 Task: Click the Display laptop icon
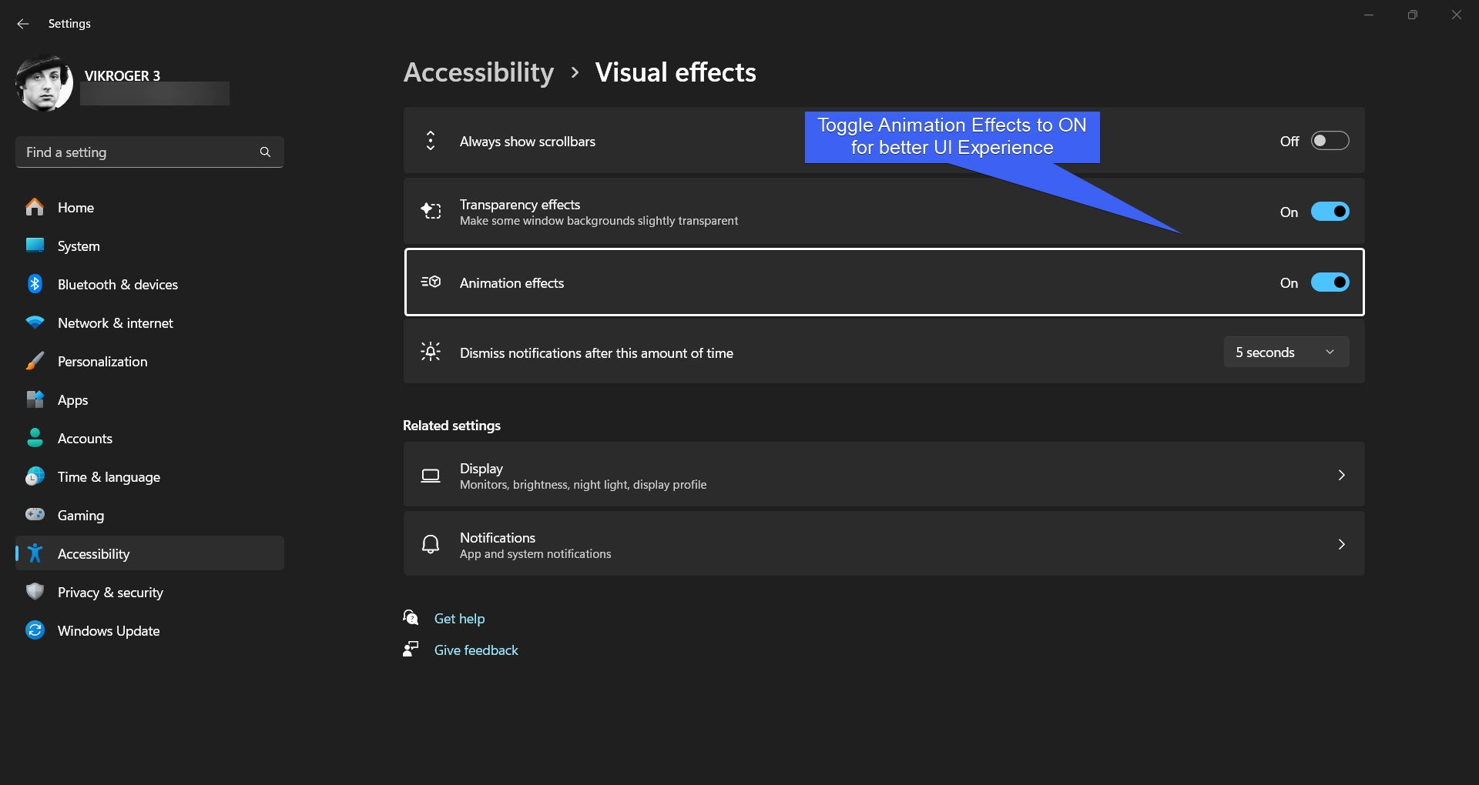tap(431, 476)
